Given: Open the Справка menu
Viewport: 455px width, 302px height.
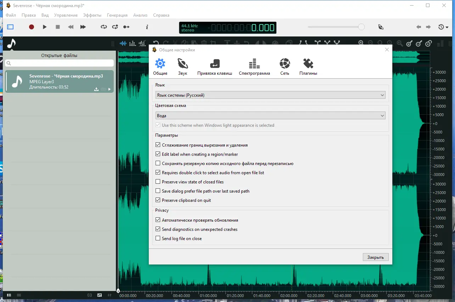Looking at the screenshot, I should 161,15.
